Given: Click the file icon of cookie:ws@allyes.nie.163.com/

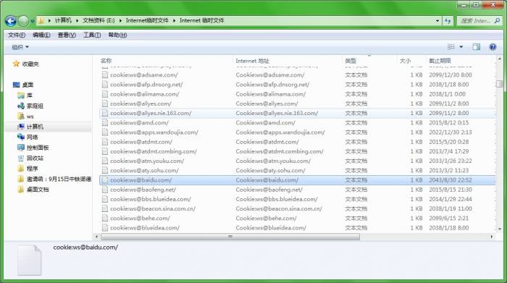Looking at the screenshot, I should 105,113.
